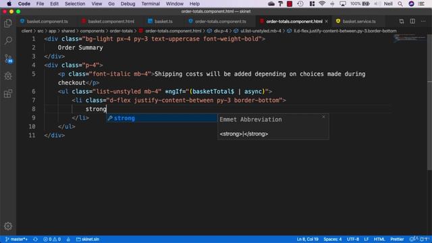Select the order-totals.component.html tab
Viewport: 432px width, 243px height.
pos(294,21)
